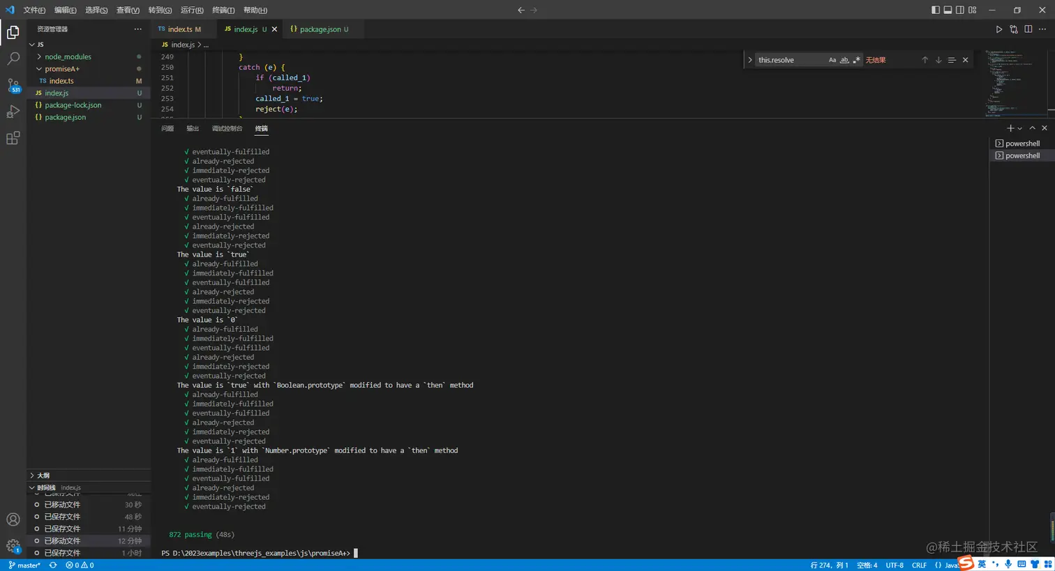1055x571 pixels.
Task: Close the find widget
Action: point(966,60)
